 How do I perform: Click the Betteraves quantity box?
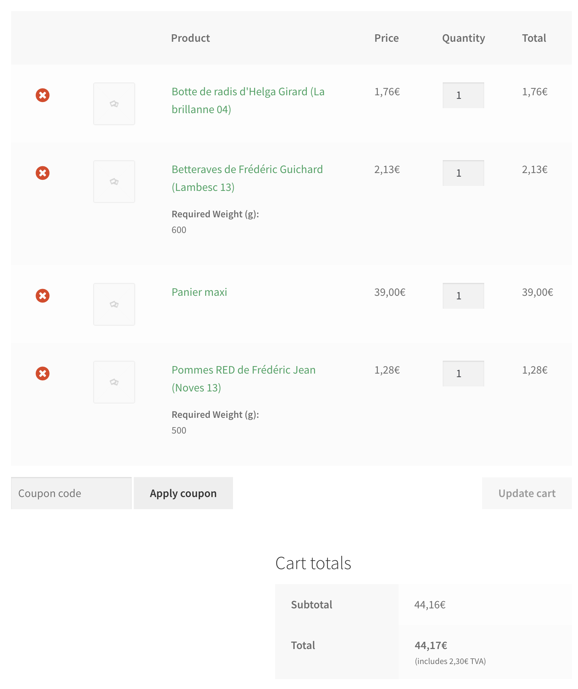click(x=463, y=173)
